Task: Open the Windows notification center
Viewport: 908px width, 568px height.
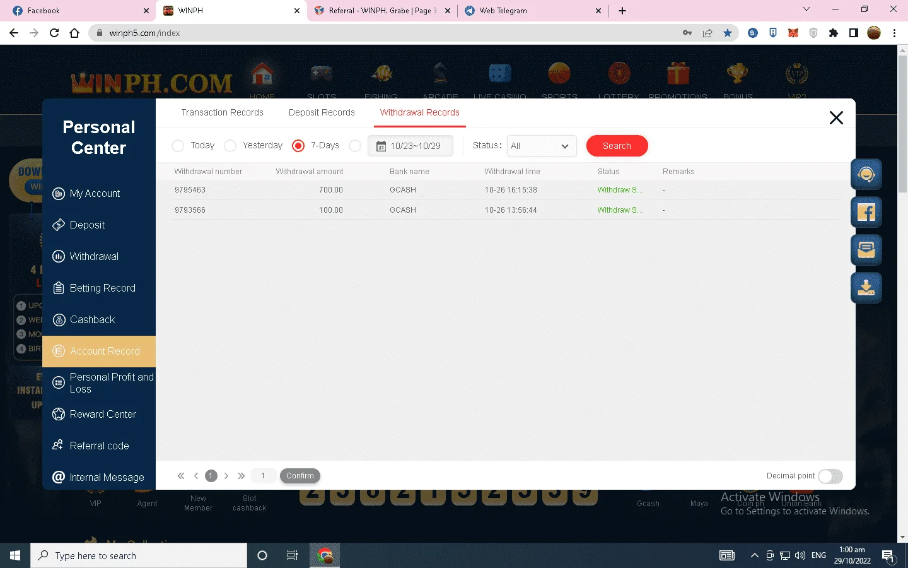Action: point(888,555)
